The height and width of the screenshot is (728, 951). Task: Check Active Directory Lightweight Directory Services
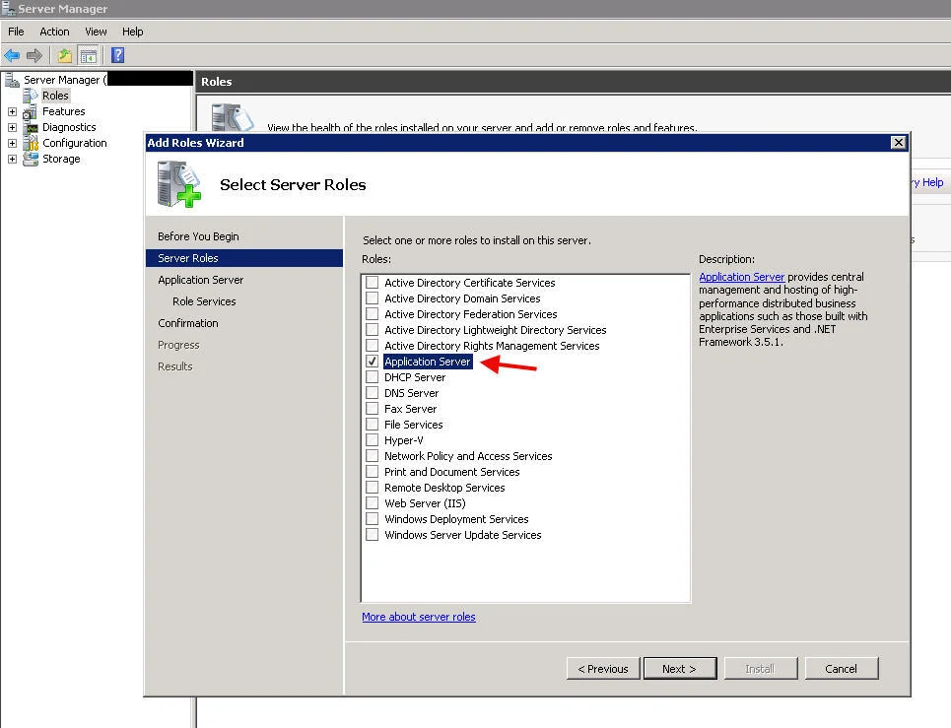pos(373,330)
